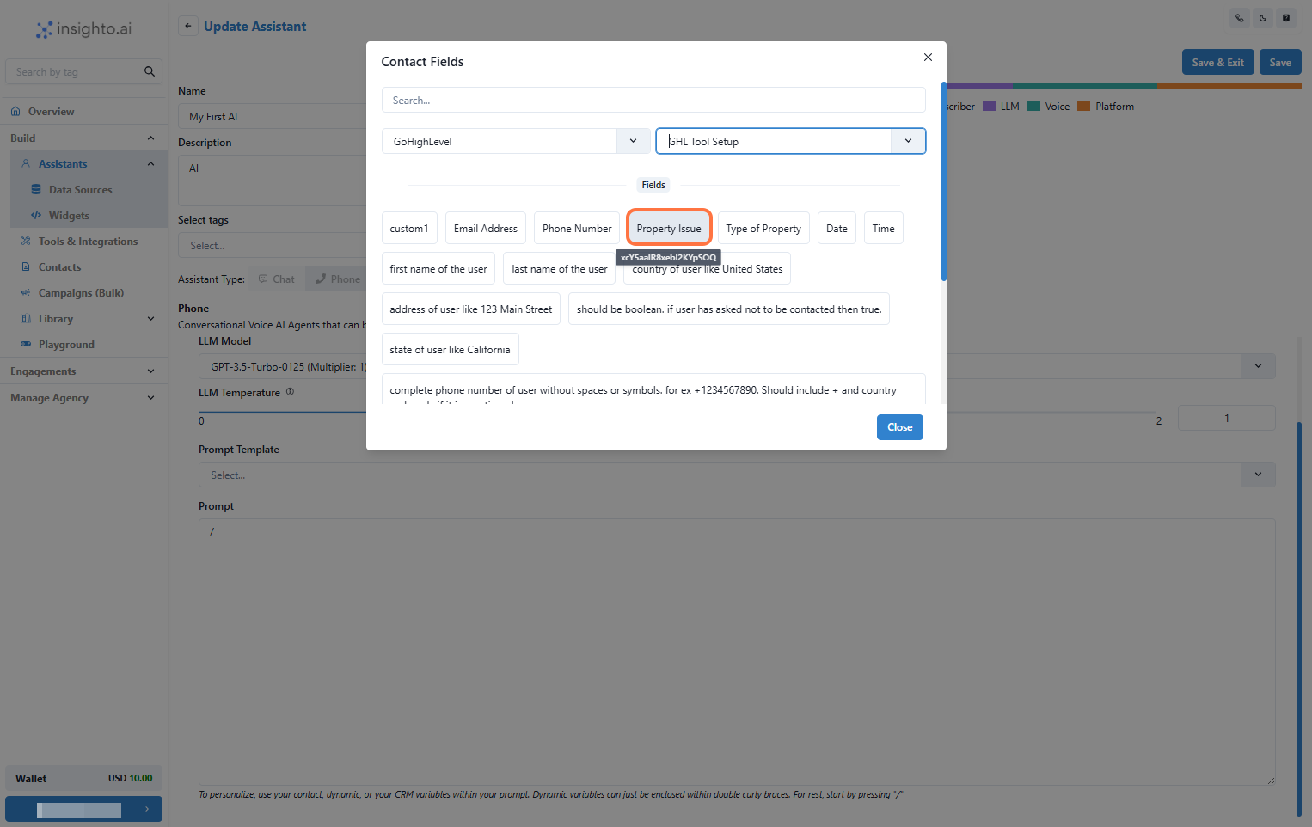1312x827 pixels.
Task: Open the LLM Model dropdown arrow
Action: click(1258, 366)
